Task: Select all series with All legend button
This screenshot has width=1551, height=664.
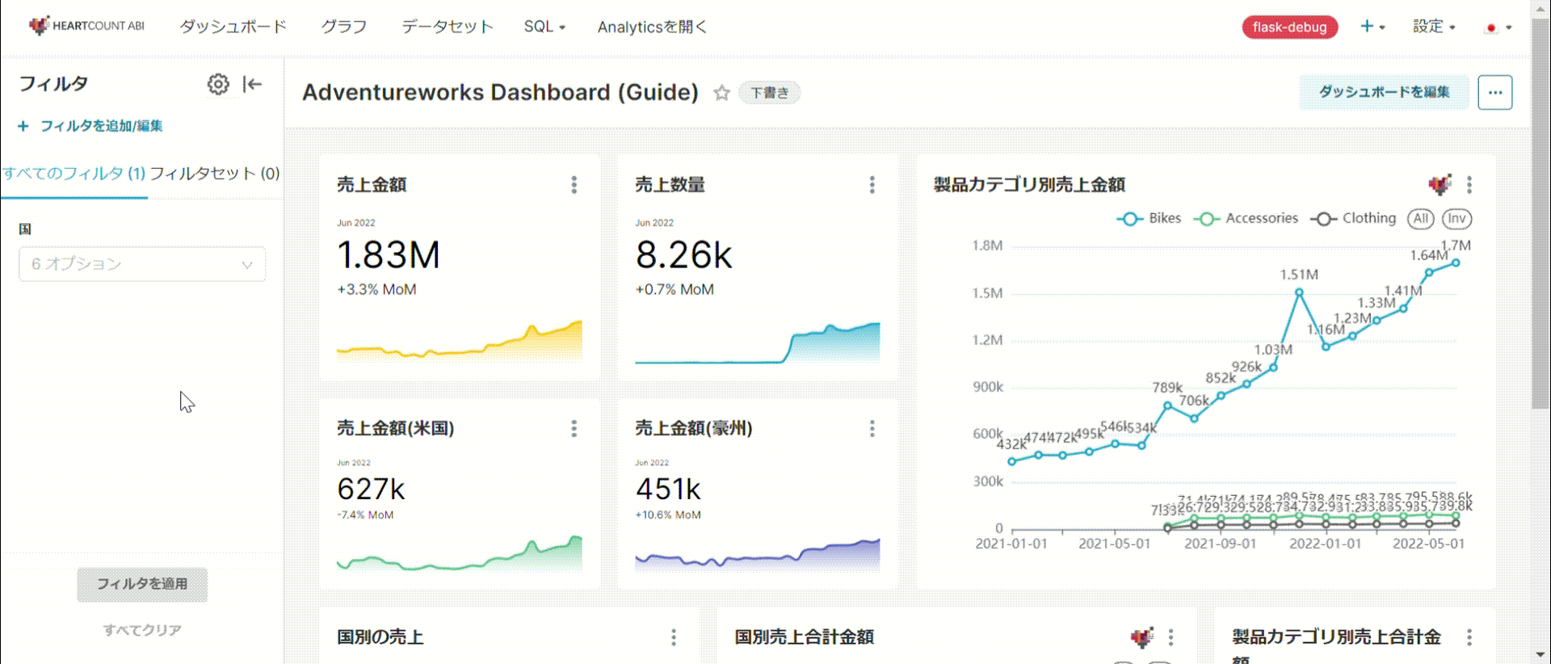Action: point(1421,219)
